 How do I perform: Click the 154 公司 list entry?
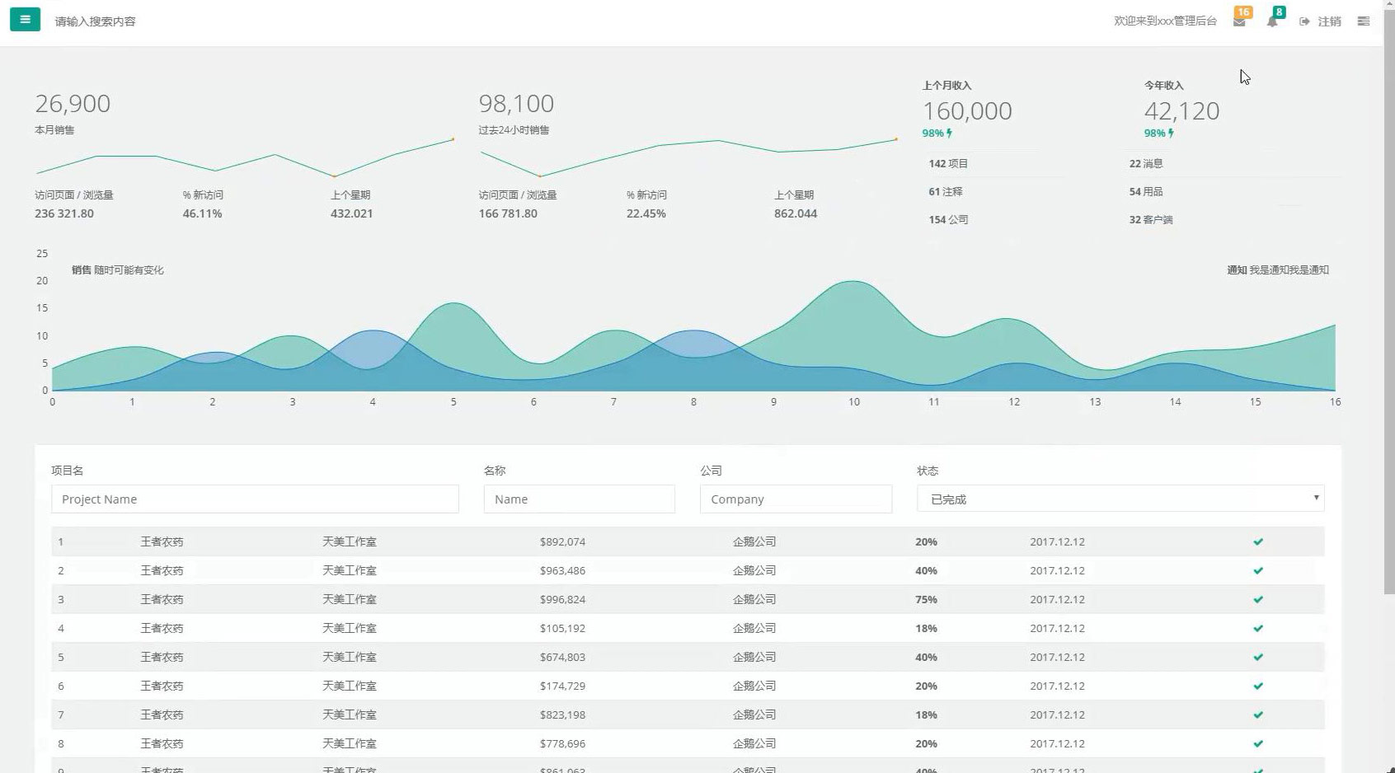[948, 220]
